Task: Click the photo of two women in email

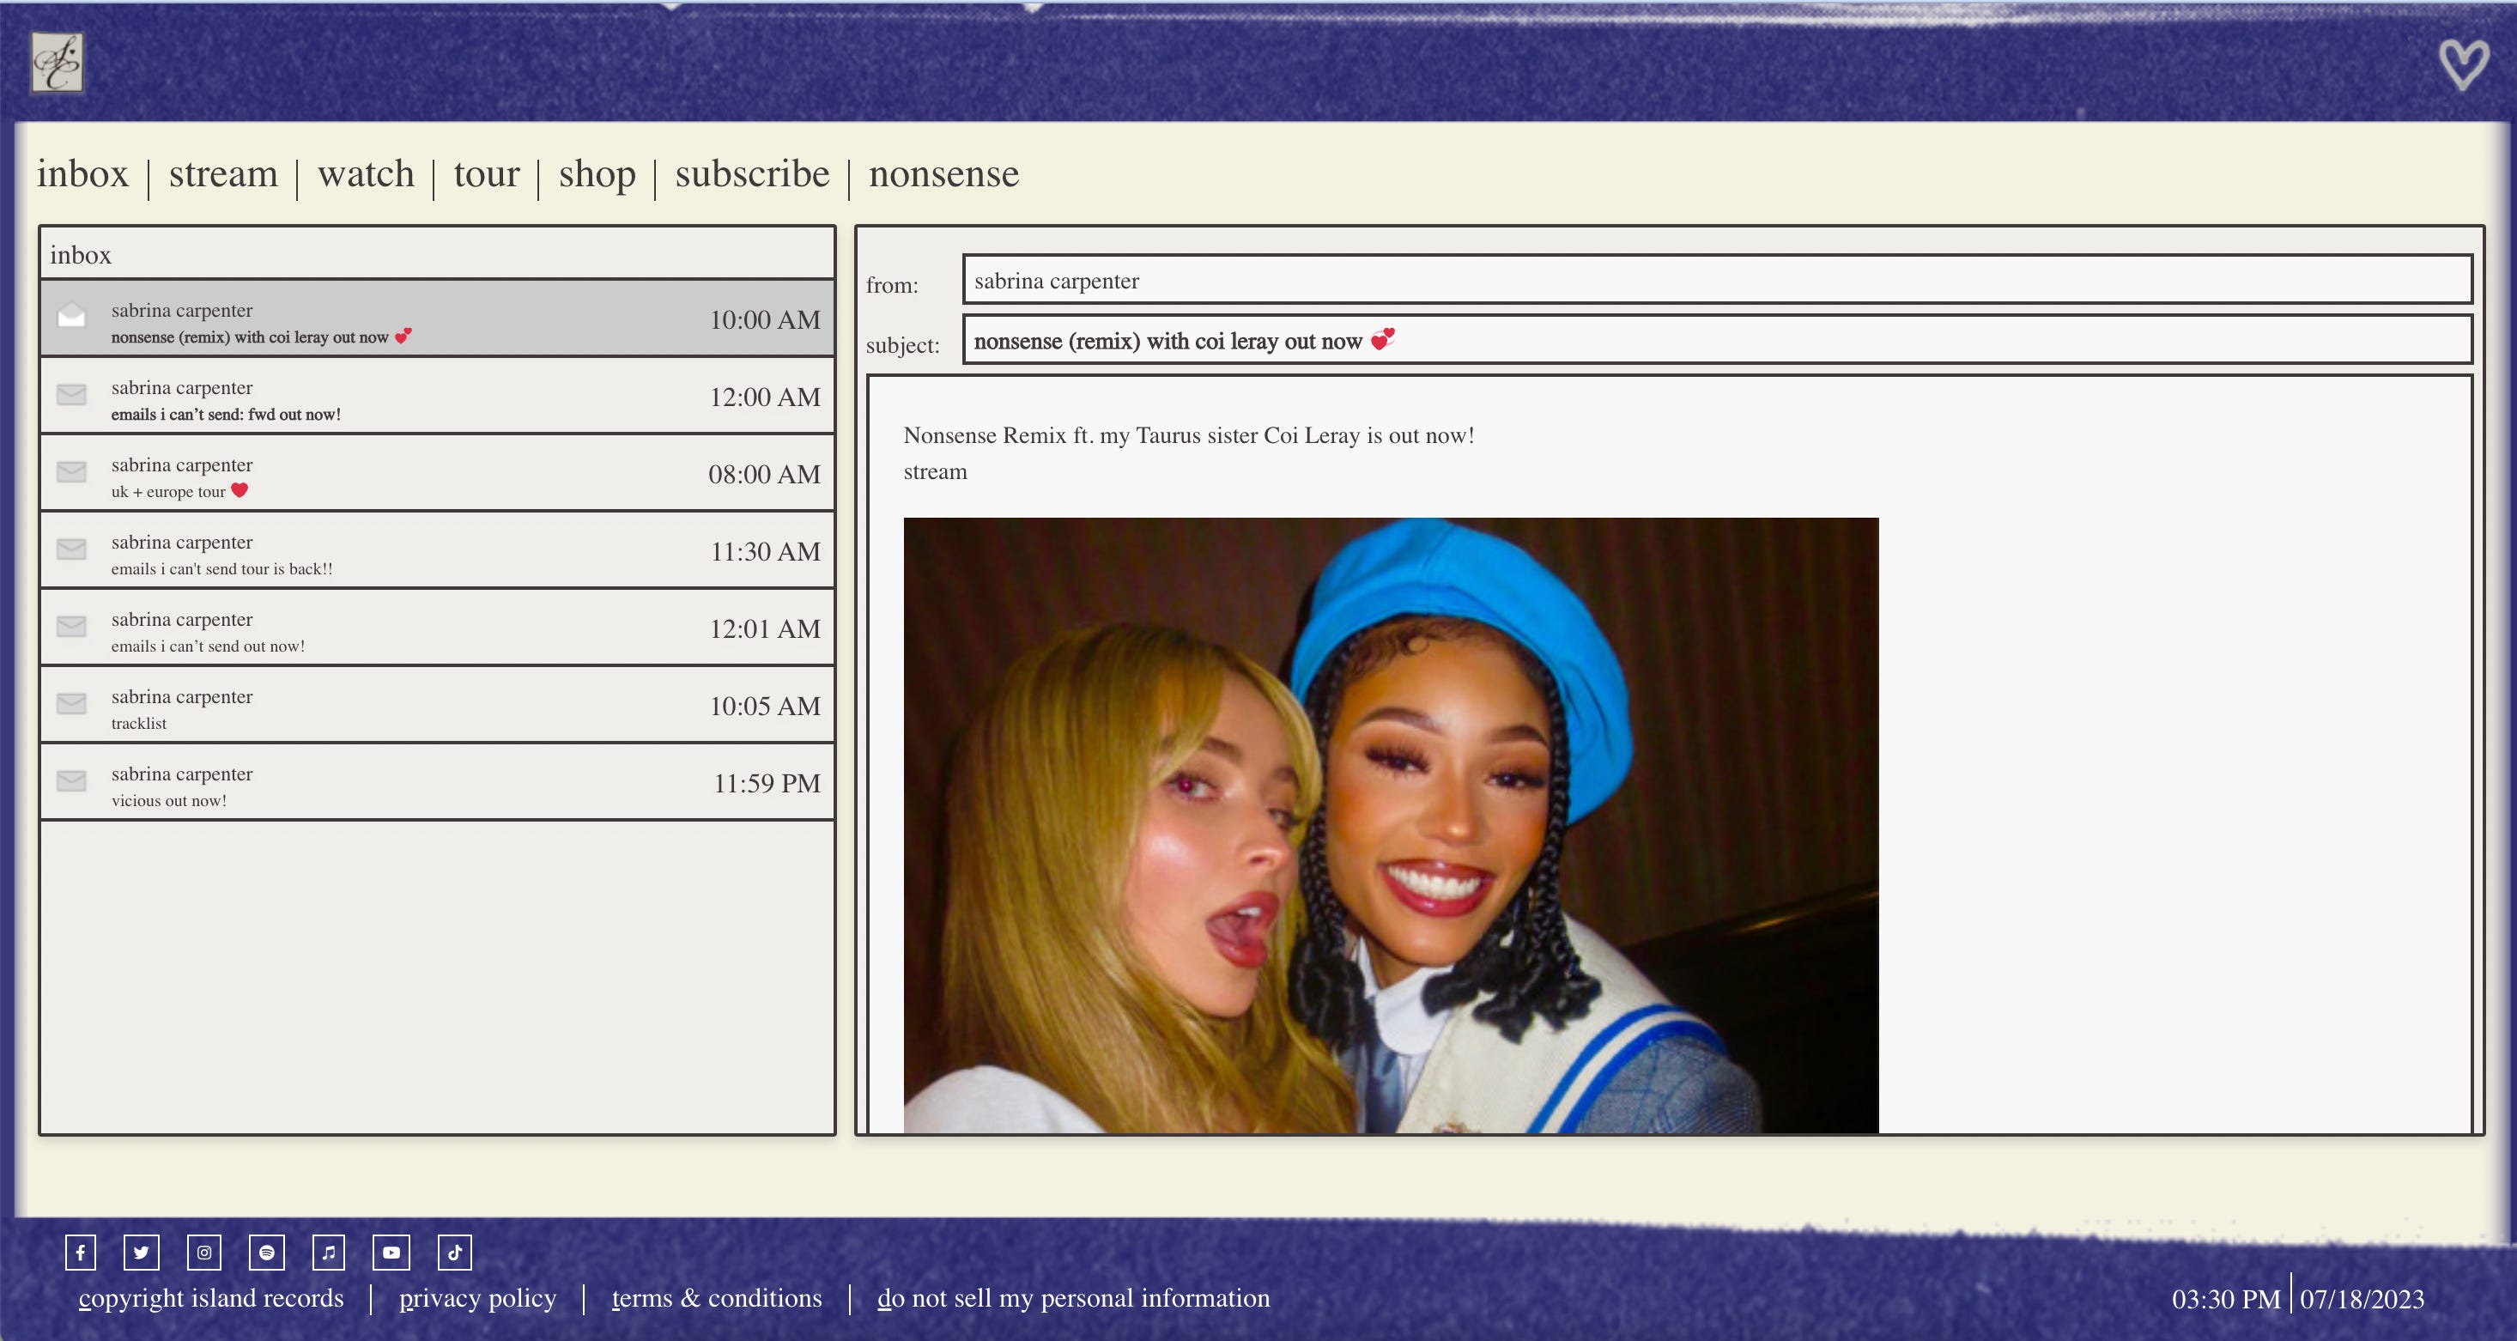Action: 1391,825
